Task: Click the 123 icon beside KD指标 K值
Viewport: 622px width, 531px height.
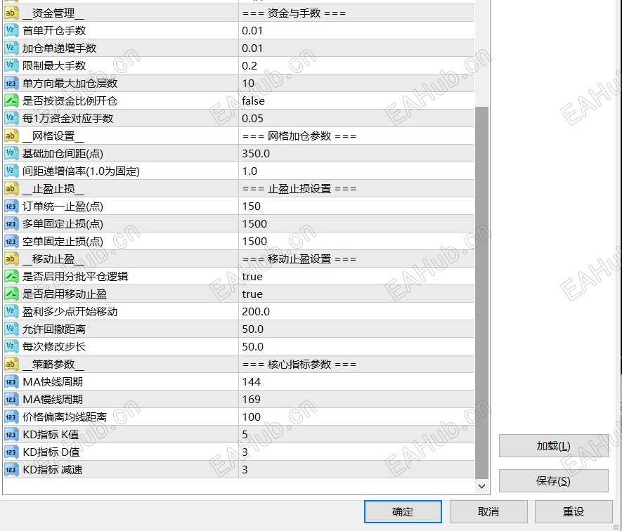Action: tap(11, 434)
